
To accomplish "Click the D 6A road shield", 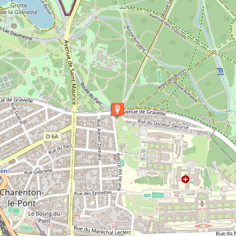I will click(x=52, y=137).
